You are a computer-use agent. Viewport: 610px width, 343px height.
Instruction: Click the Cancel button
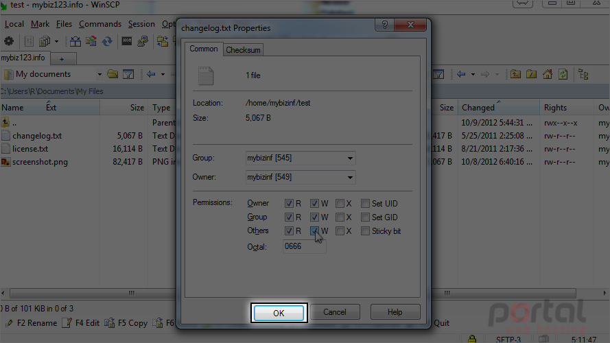click(335, 312)
